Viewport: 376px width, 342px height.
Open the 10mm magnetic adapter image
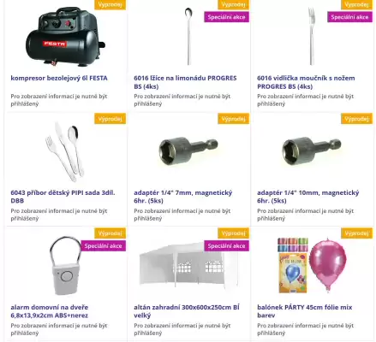pos(312,151)
